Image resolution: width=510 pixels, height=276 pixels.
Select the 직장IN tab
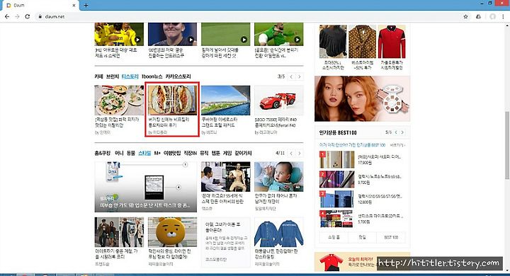pos(191,153)
